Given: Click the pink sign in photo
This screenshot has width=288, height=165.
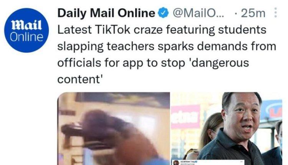Looking at the screenshot, I should point(185,117).
